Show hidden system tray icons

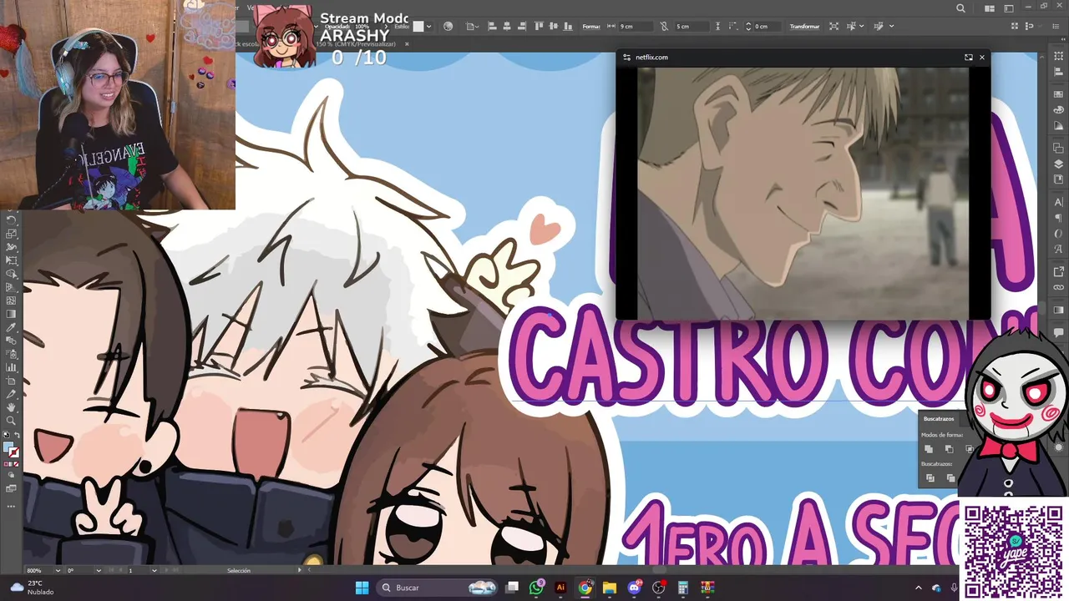pyautogui.click(x=919, y=588)
